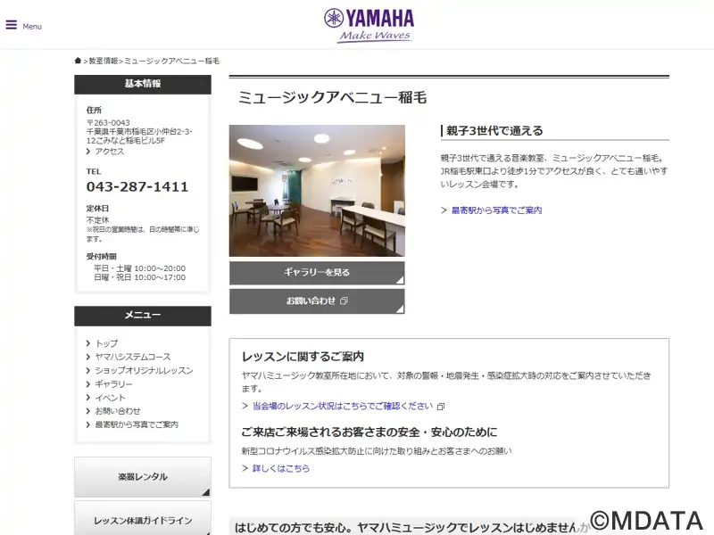Open the 教室情報 breadcrumb link
Image resolution: width=714 pixels, height=535 pixels.
click(104, 61)
